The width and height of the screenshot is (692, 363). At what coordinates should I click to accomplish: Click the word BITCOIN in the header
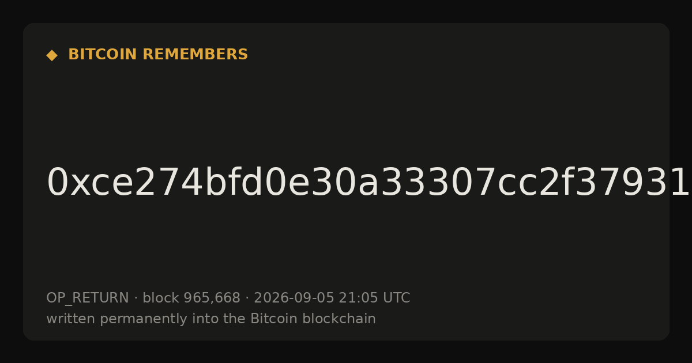103,55
